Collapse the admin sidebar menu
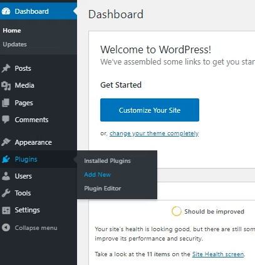 [x=29, y=227]
